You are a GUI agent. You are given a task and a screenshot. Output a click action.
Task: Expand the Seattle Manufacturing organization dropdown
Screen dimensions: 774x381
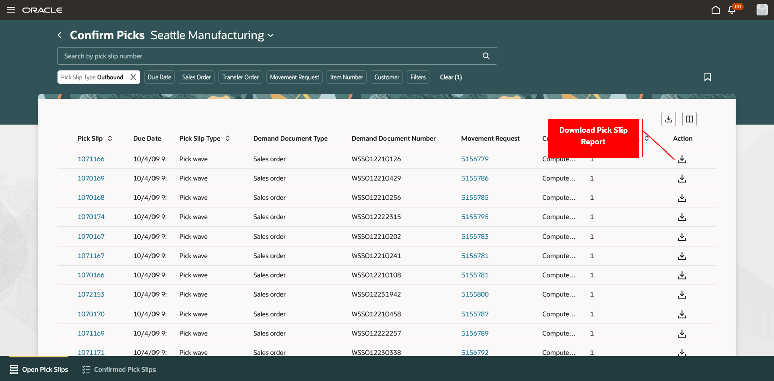point(270,36)
